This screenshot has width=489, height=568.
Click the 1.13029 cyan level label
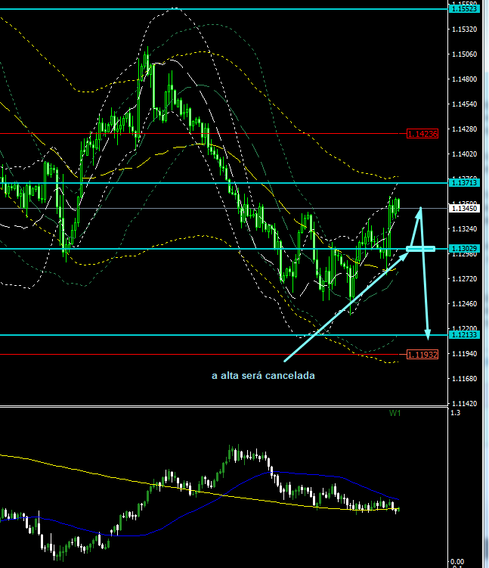463,249
